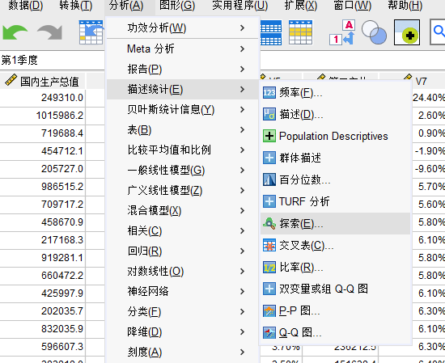This screenshot has width=445, height=363.
Task: Click the P-P plot icon
Action: click(x=269, y=311)
